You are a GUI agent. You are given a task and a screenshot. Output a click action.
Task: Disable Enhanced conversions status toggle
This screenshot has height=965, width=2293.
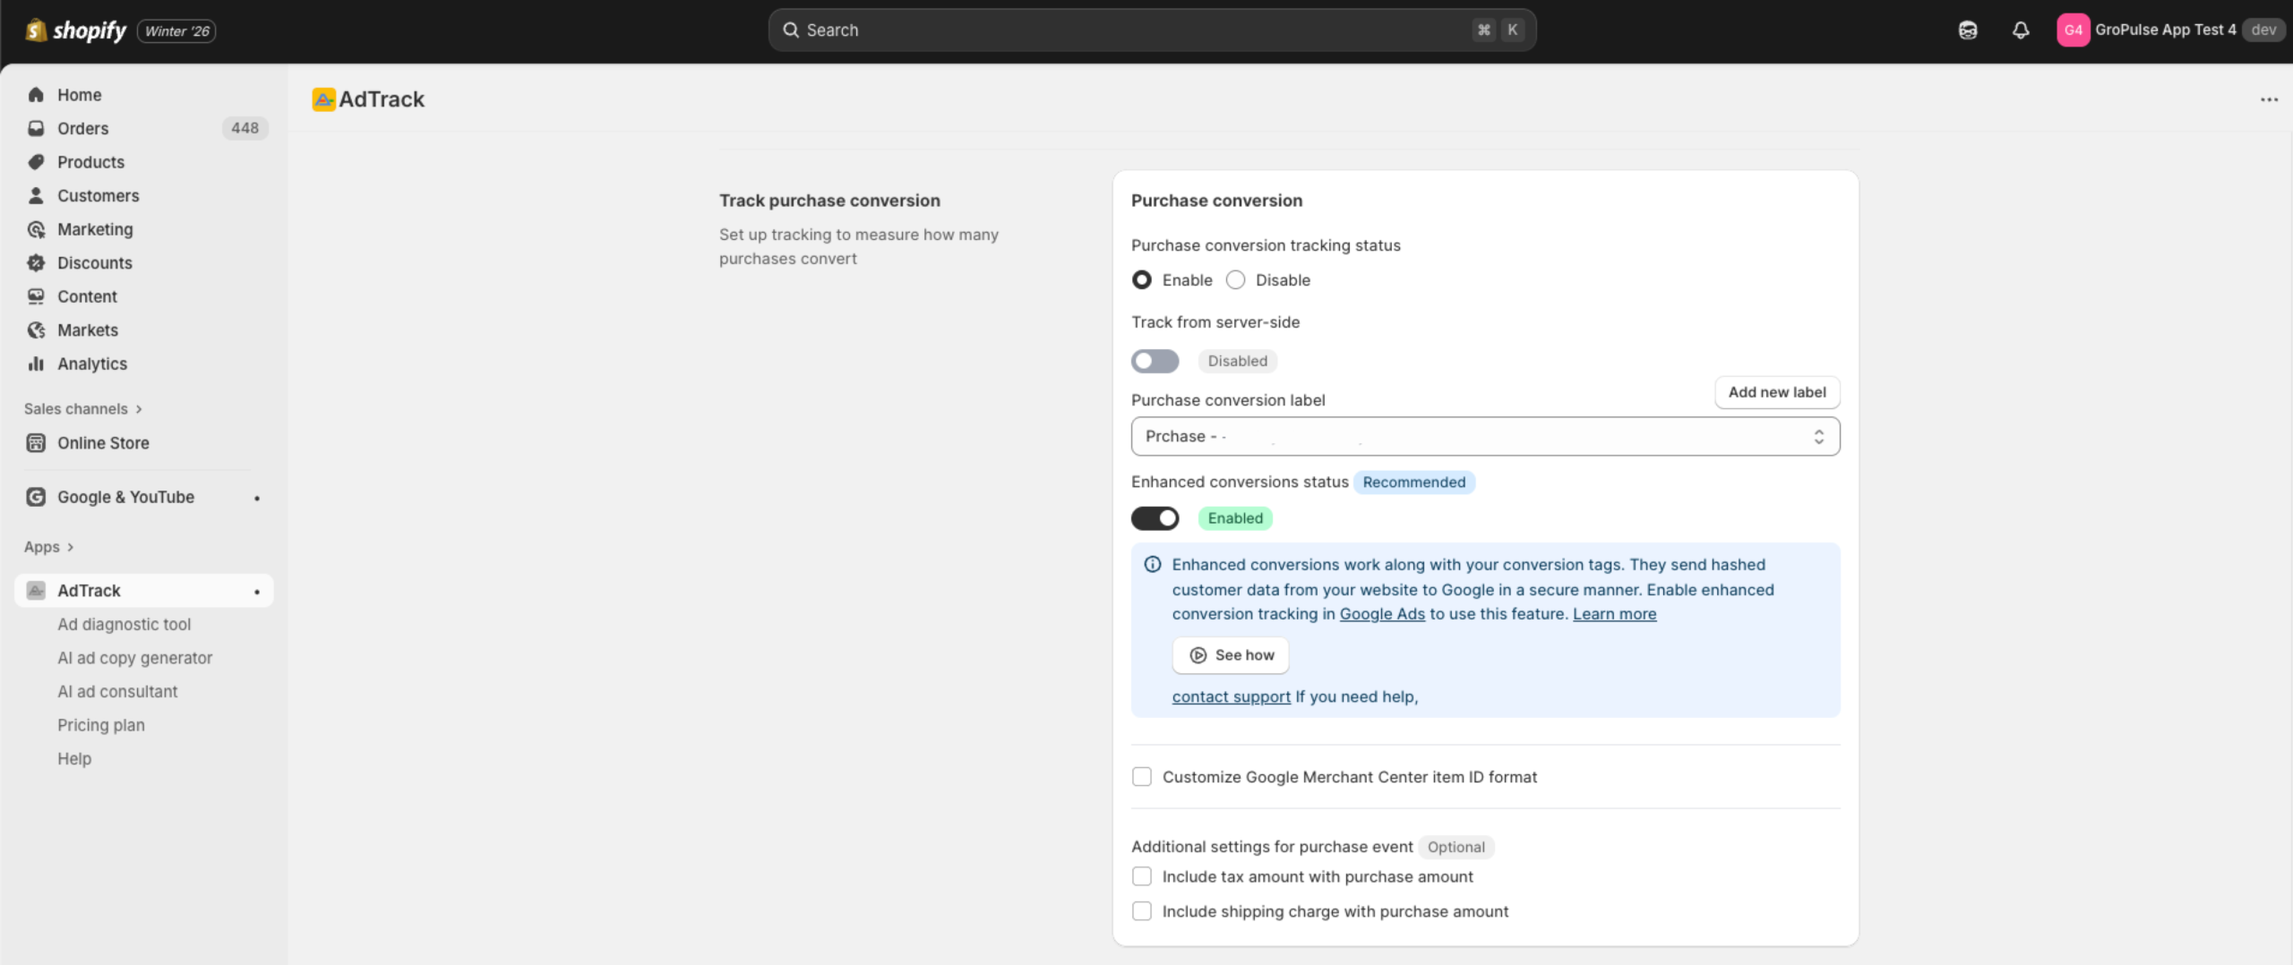(x=1155, y=518)
